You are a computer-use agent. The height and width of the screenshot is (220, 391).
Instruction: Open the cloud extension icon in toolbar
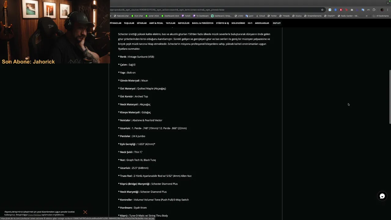click(x=330, y=10)
